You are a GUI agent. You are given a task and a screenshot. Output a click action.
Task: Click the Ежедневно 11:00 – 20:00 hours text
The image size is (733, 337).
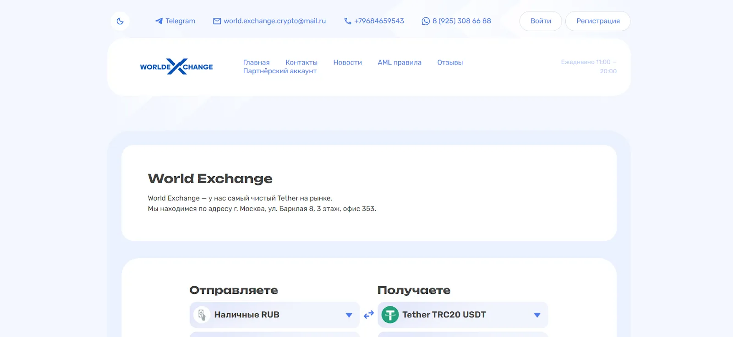click(589, 66)
